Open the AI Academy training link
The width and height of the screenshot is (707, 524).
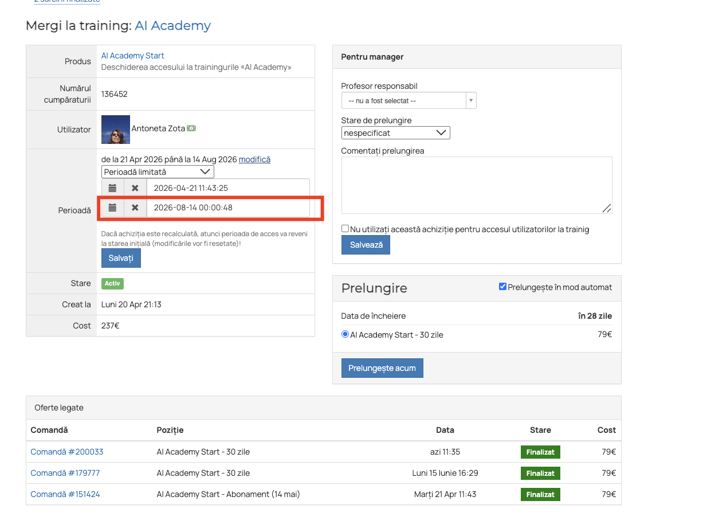173,26
